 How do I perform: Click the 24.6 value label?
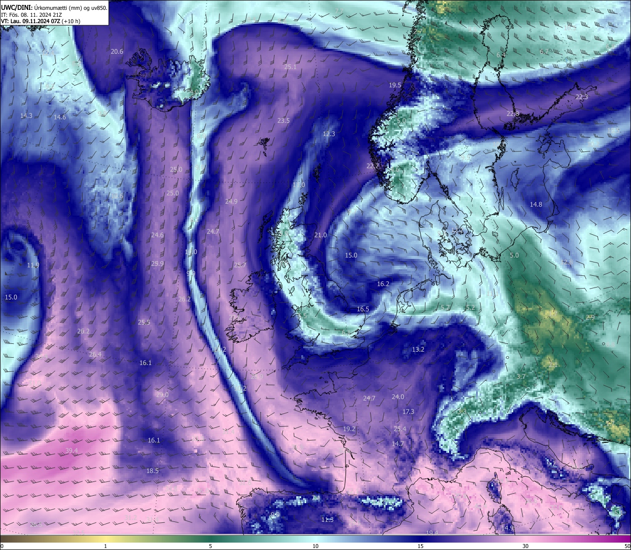pyautogui.click(x=157, y=235)
